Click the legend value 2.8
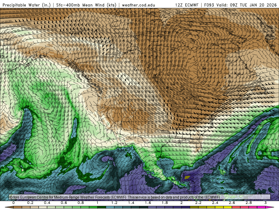279x209 pixels. click(x=249, y=203)
